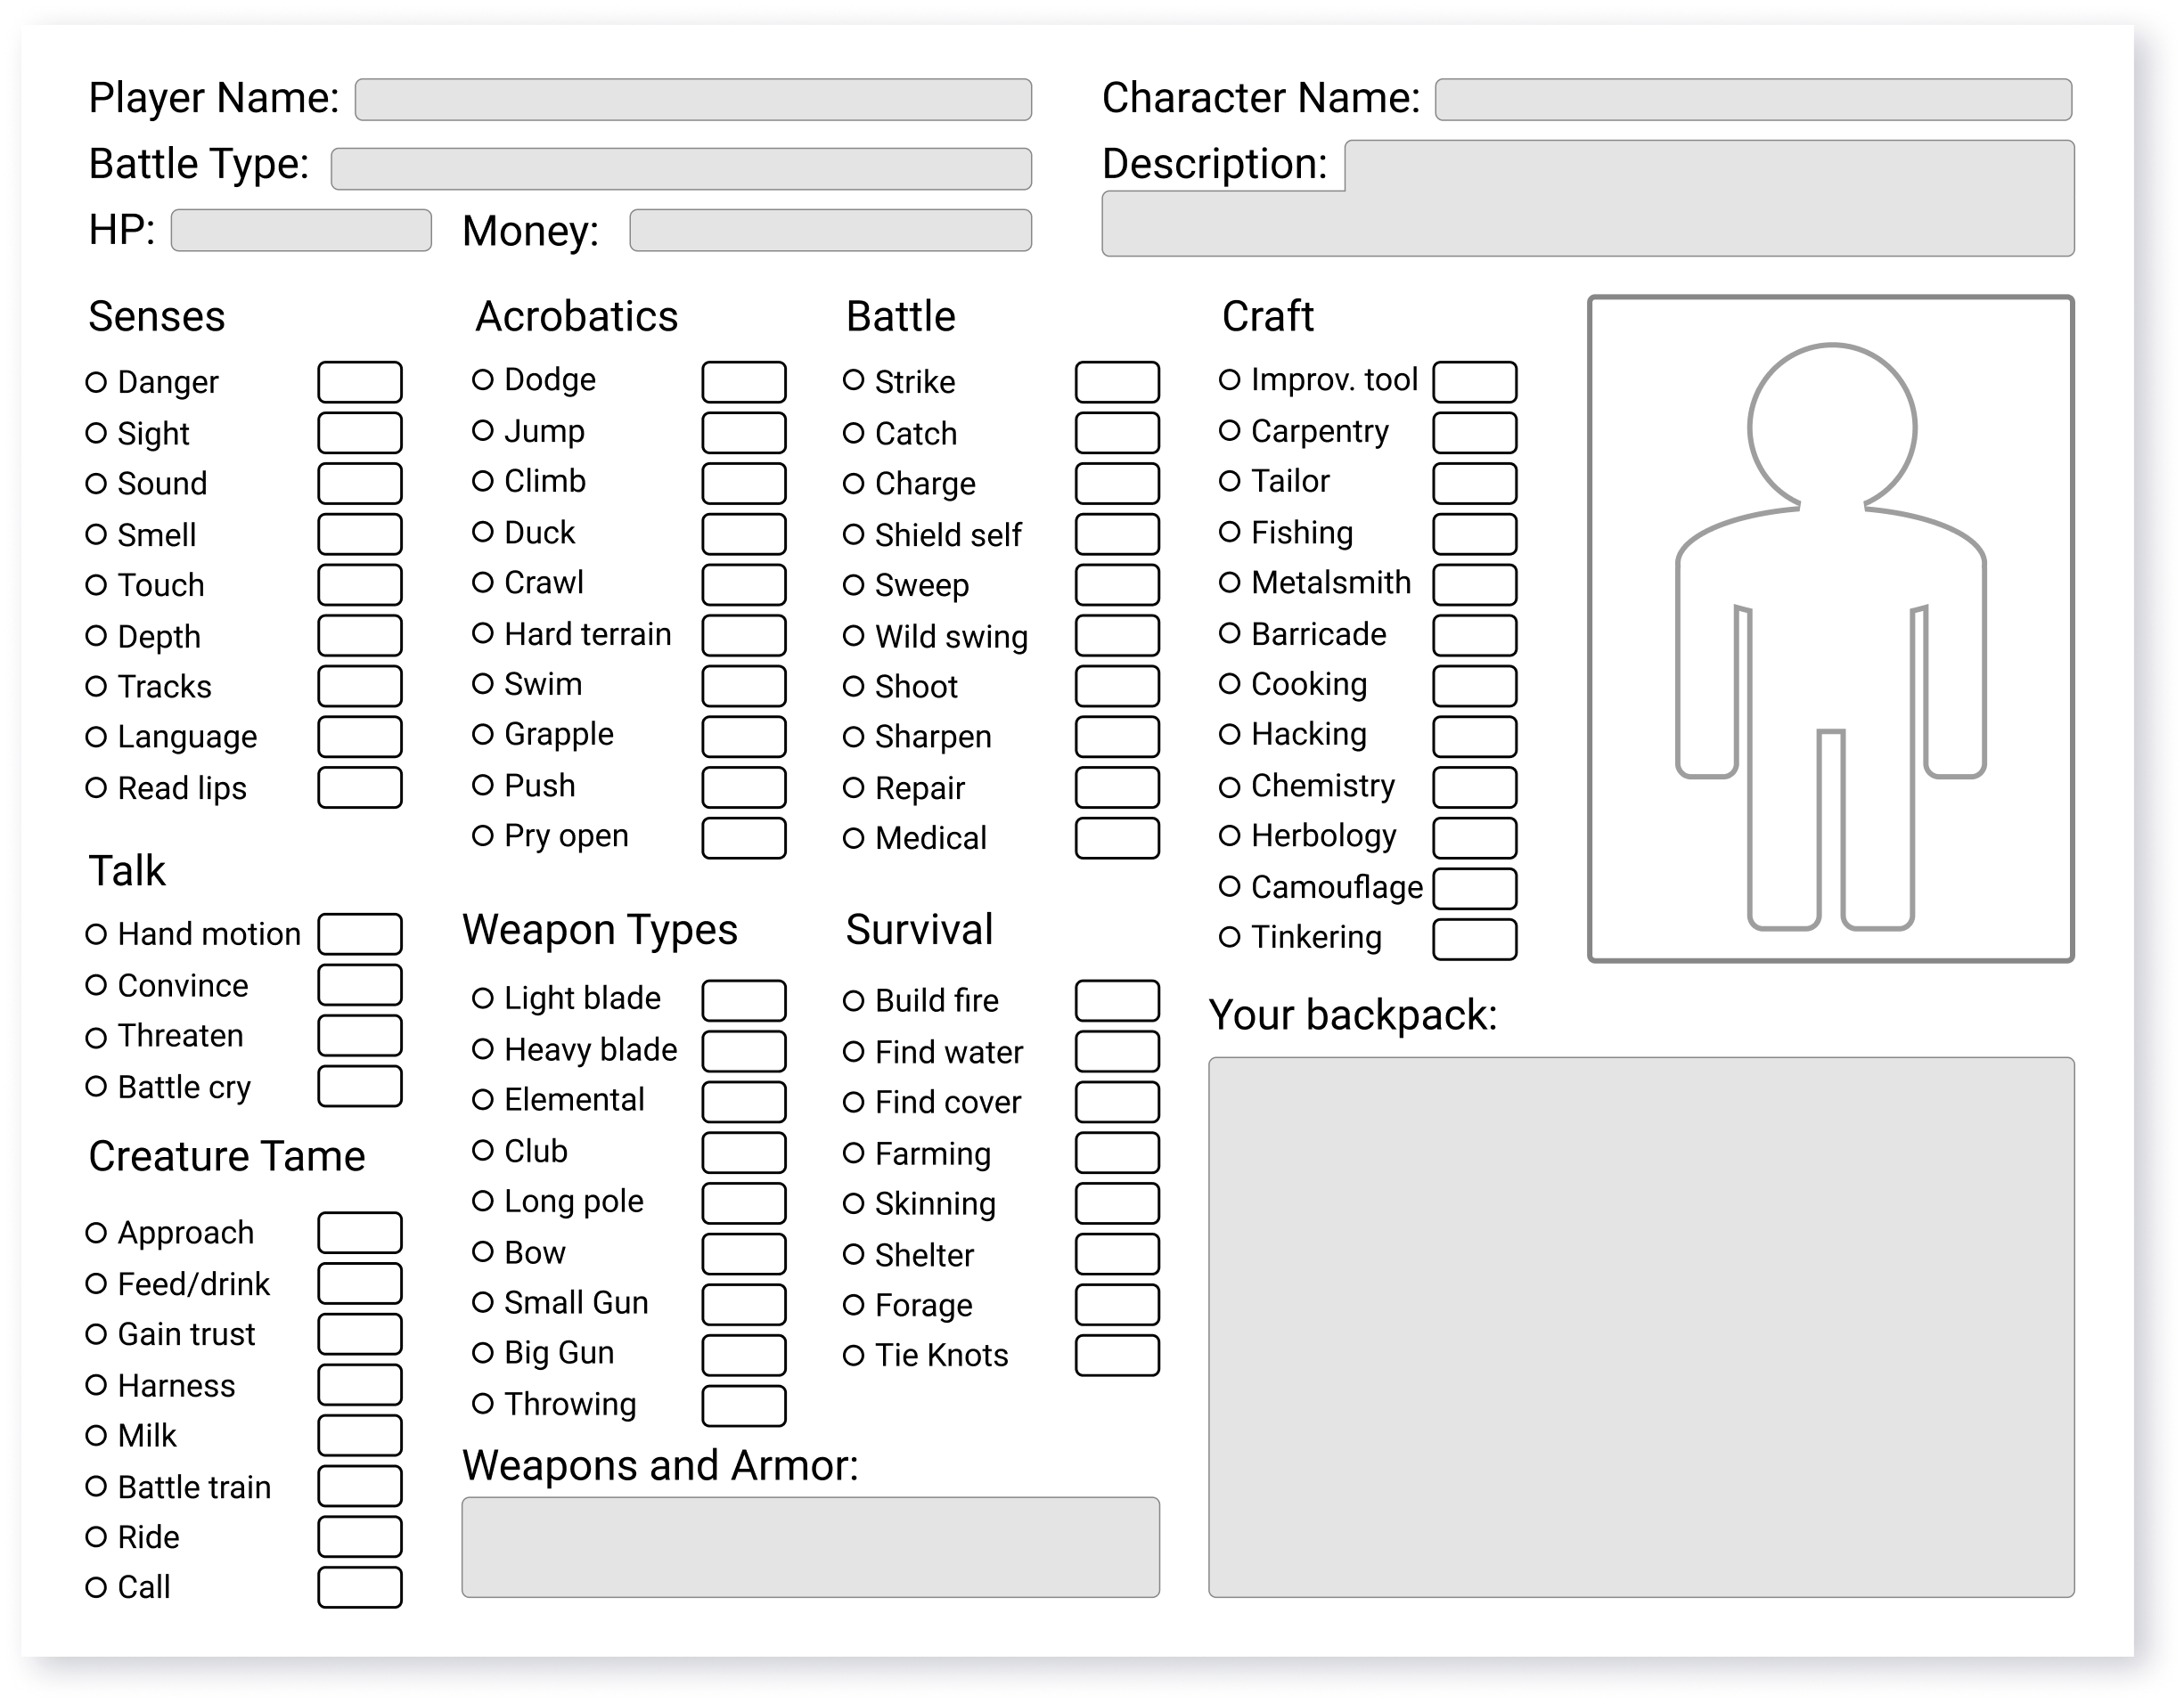Select the Ride radio under Creature Tame
The image size is (2184, 1703).
pos(96,1537)
